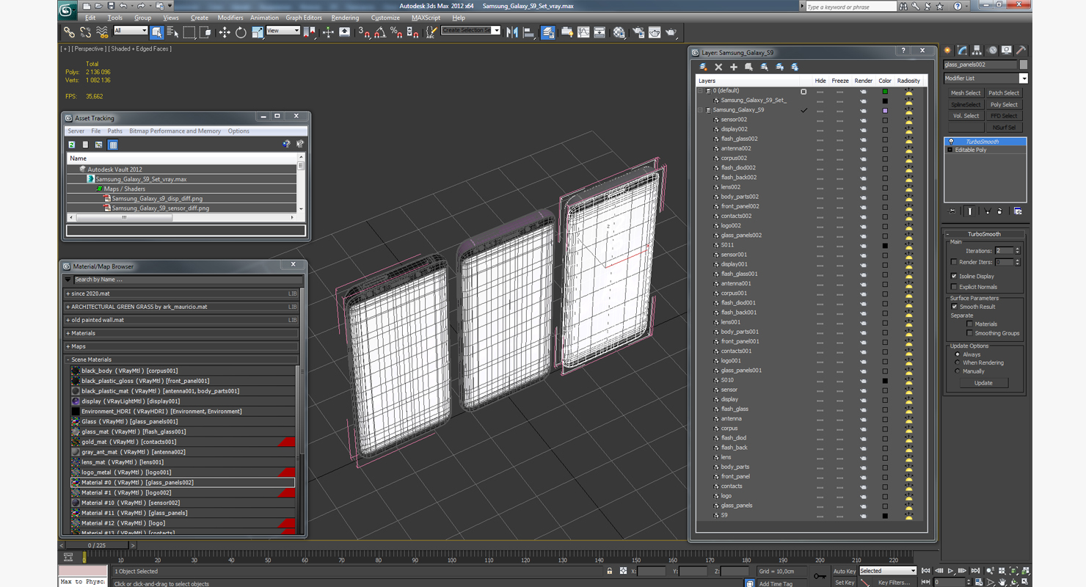The height and width of the screenshot is (587, 1086).
Task: Delete highlighted layer with X icon
Action: (718, 67)
